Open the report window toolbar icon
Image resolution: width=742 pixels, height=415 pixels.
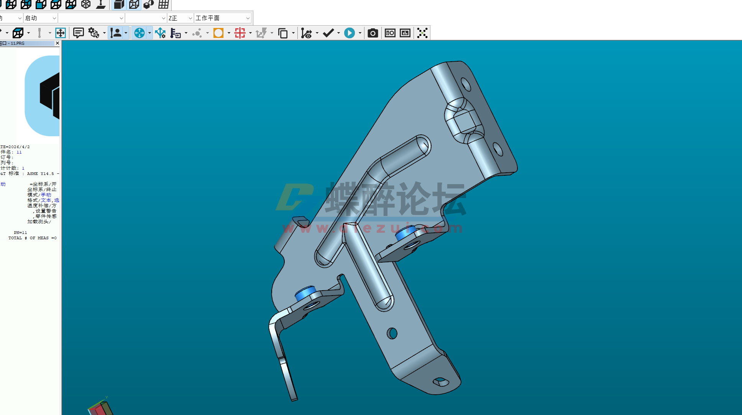coord(390,33)
